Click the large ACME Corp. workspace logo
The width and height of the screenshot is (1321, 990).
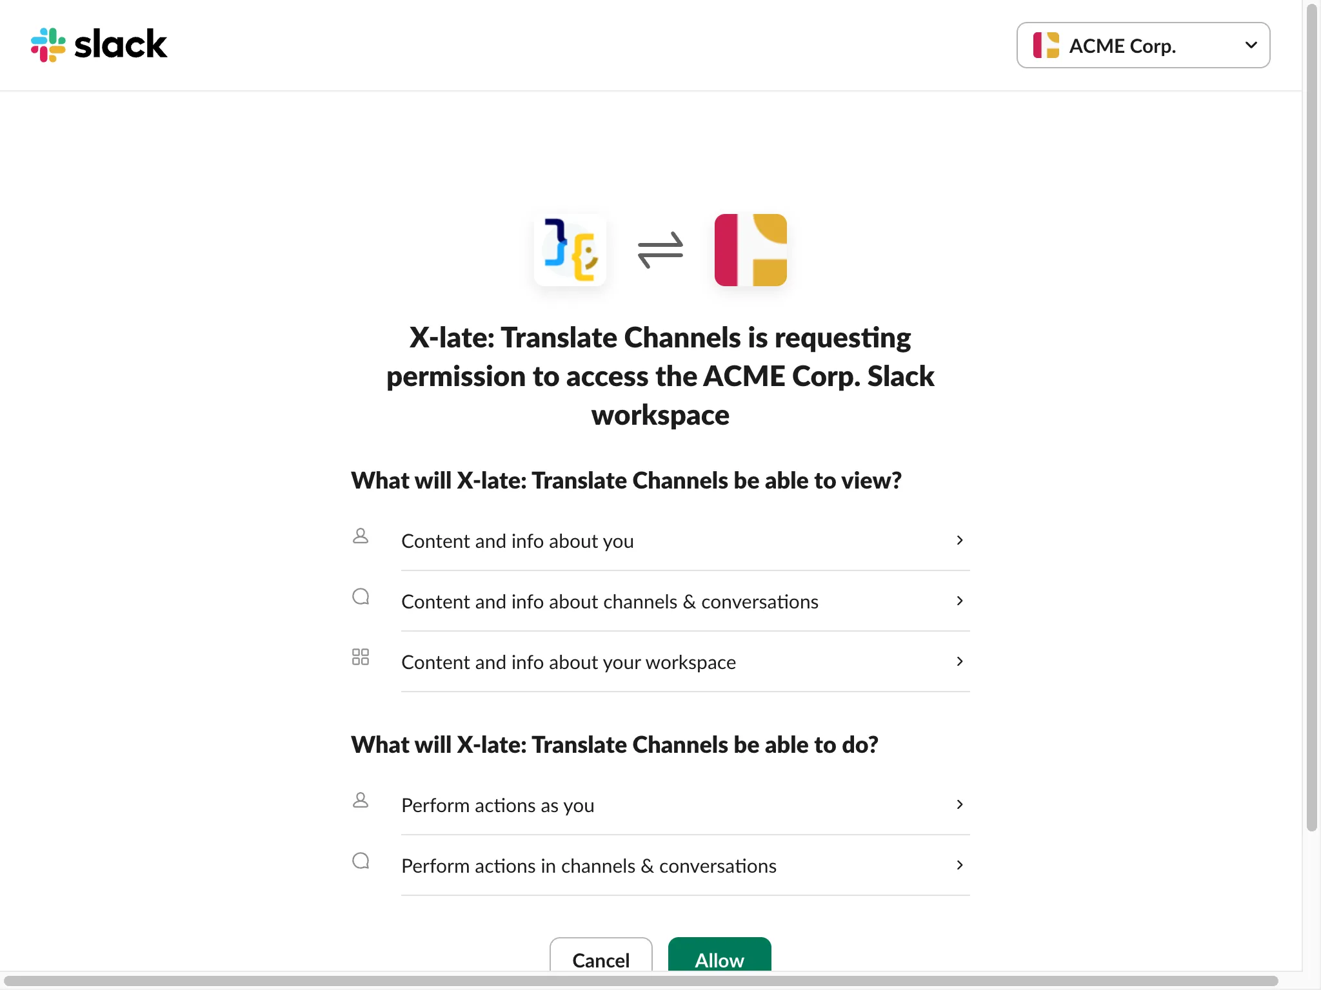pyautogui.click(x=751, y=250)
